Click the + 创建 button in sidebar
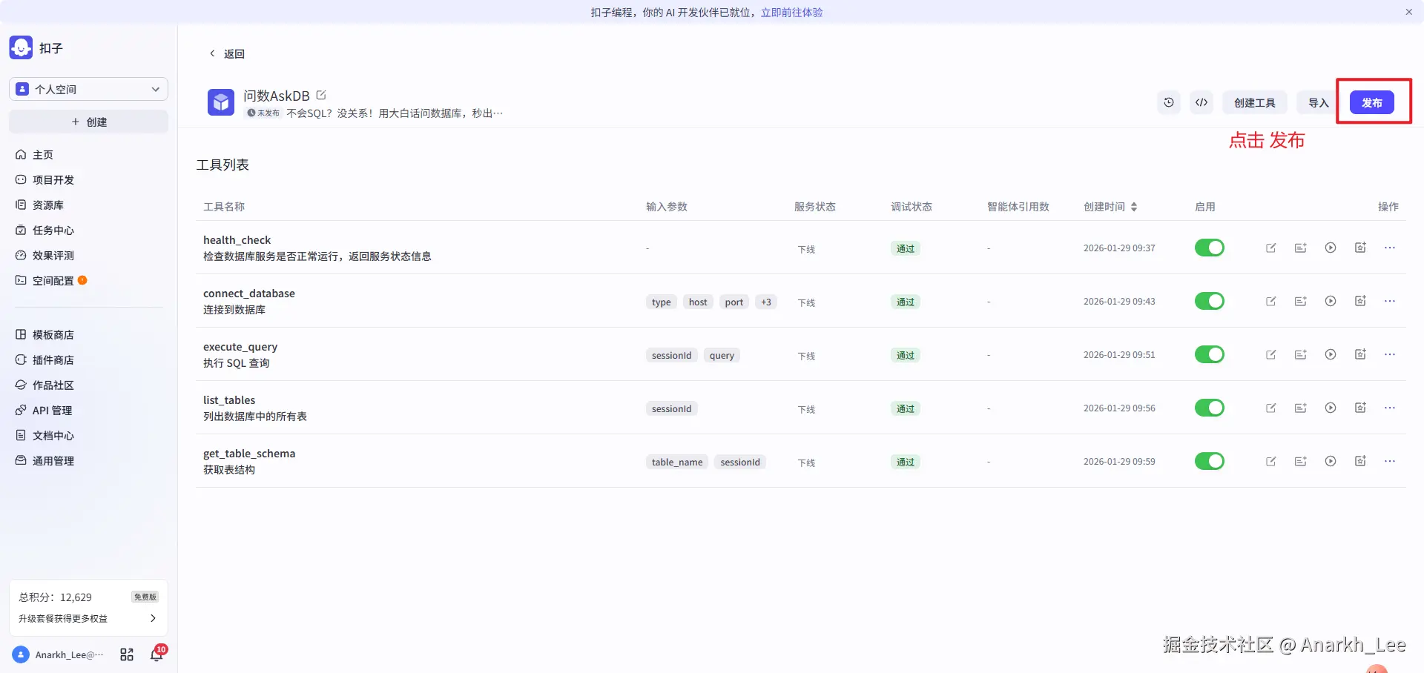Viewport: 1424px width, 673px height. 88,122
